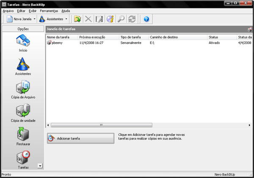This screenshot has height=178, width=254.
Task: Open the Editar menu
Action: pyautogui.click(x=21, y=11)
